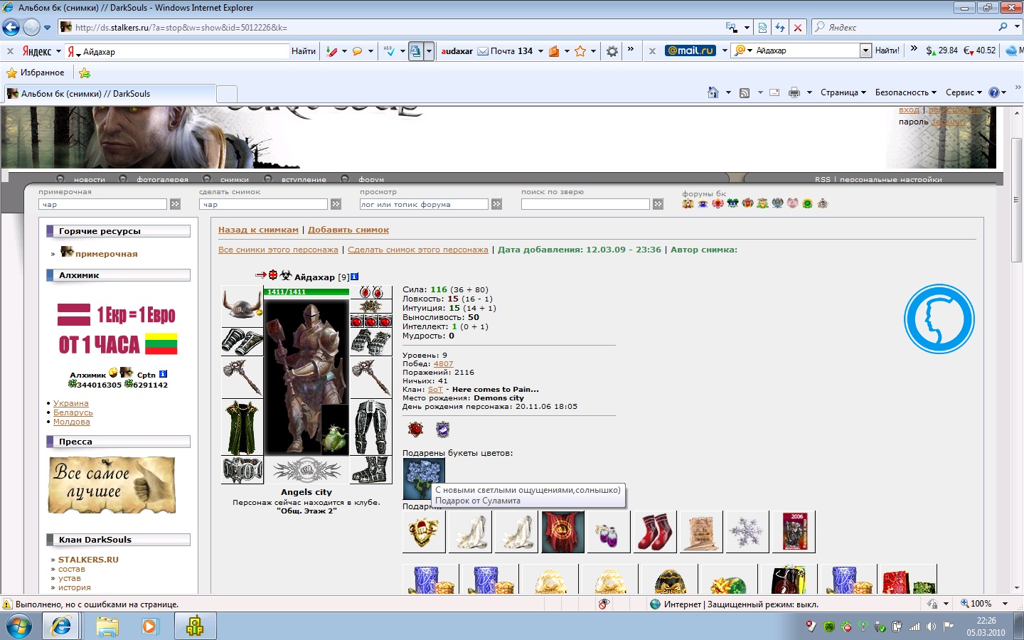
Task: Open the Home button dropdown arrow
Action: click(x=728, y=92)
